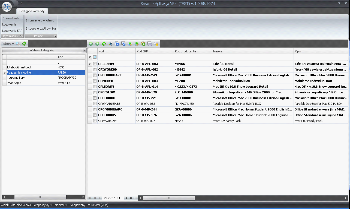Expand the Wybierz kategorię combo box arrow
This screenshot has width=350, height=209.
coord(84,50)
